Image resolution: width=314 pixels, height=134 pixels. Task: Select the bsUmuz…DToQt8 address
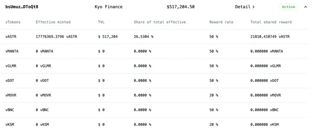pyautogui.click(x=22, y=7)
